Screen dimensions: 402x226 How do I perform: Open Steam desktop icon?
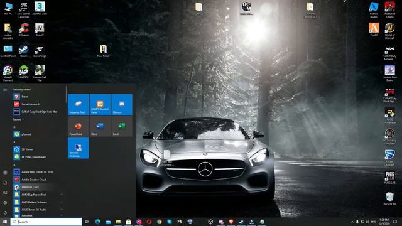[x=24, y=51]
